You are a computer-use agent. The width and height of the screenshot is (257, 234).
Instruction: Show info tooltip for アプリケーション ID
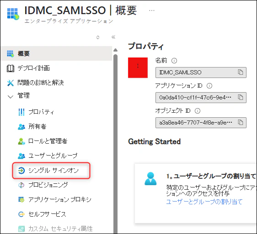point(209,86)
